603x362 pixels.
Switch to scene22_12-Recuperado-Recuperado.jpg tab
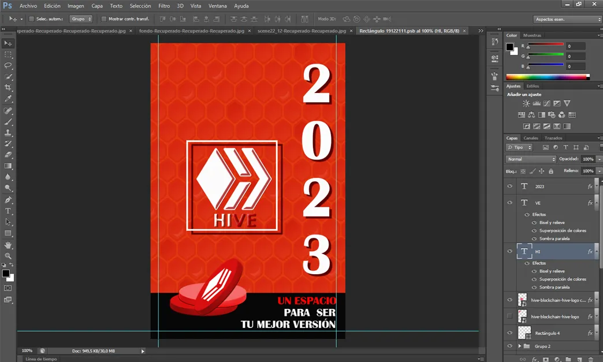(x=302, y=31)
